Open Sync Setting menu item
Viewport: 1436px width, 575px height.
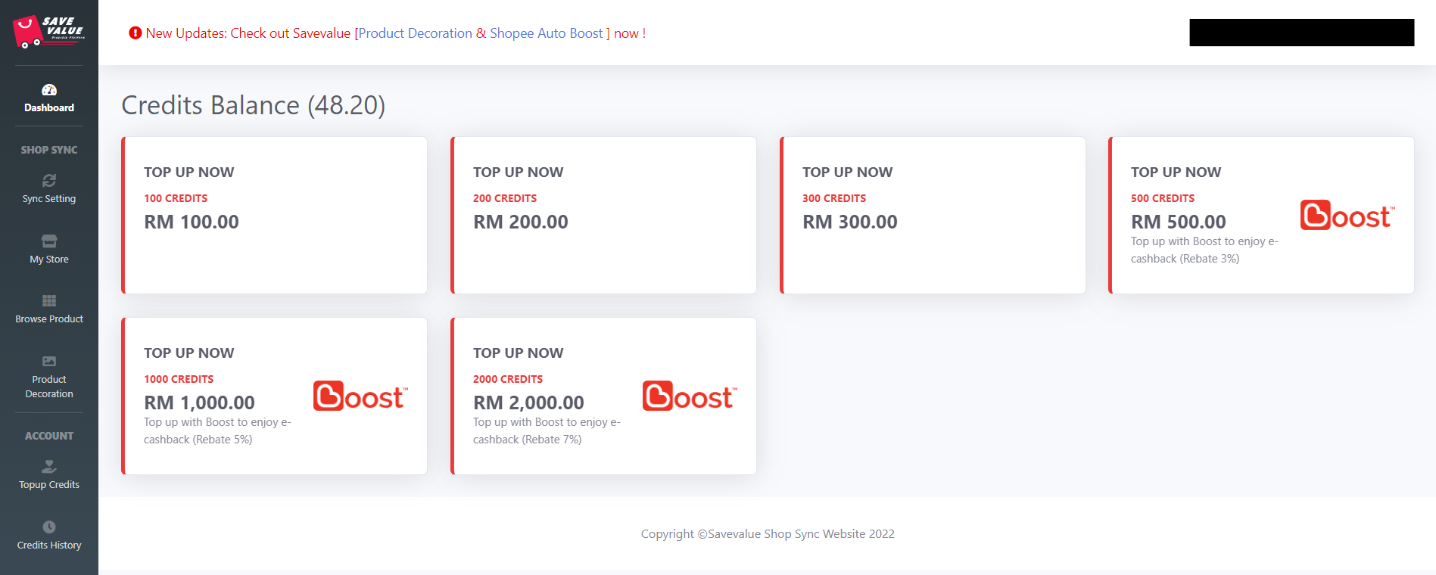click(x=49, y=199)
